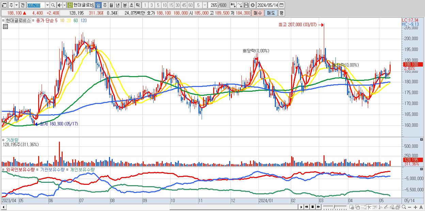Image resolution: width=425 pixels, height=211 pixels.
Task: Click the 기관보유수량 legend label
Action: click(x=52, y=169)
